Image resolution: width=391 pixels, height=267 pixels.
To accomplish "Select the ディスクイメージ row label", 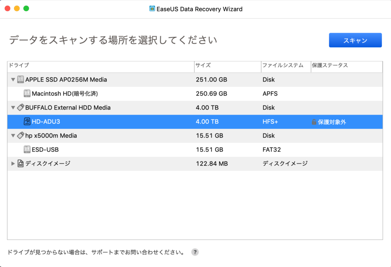I will pyautogui.click(x=48, y=163).
